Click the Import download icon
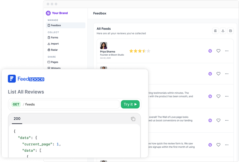This screenshot has width=239, height=162. (49, 44)
